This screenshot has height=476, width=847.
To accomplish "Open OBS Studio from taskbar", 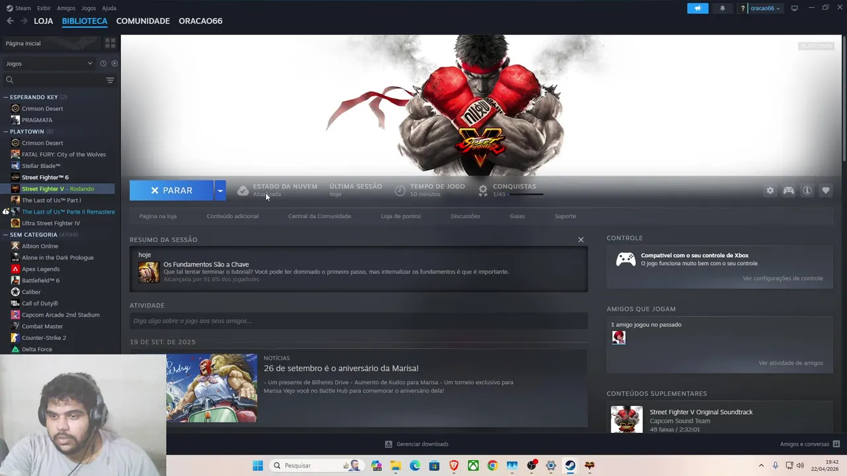I will [531, 465].
